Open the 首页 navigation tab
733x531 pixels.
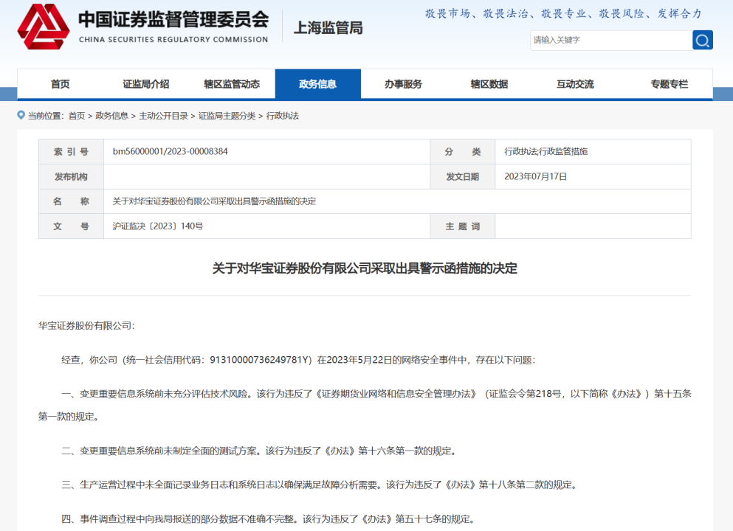[61, 84]
